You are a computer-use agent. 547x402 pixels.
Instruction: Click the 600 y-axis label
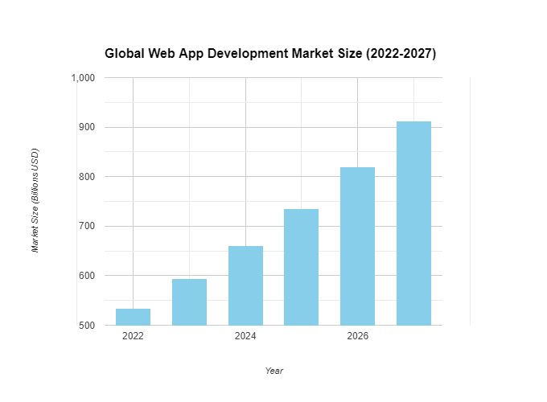click(x=87, y=276)
